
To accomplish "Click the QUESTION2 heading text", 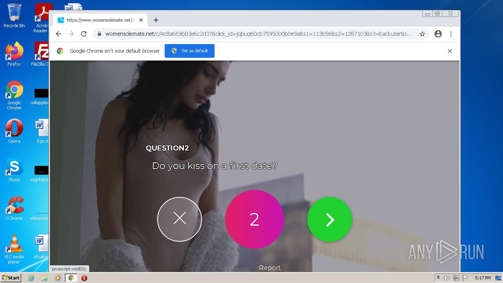I will 167,148.
